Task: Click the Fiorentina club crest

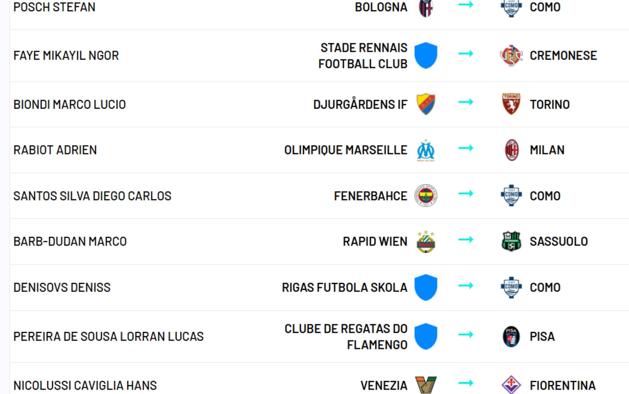Action: click(x=511, y=385)
